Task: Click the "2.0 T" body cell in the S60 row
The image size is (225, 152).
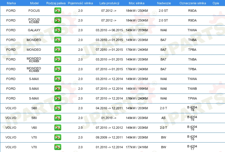Action: (163, 108)
